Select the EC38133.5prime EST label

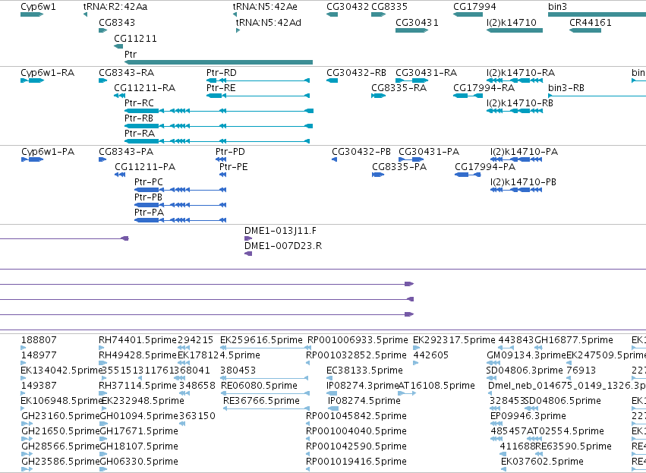click(364, 371)
